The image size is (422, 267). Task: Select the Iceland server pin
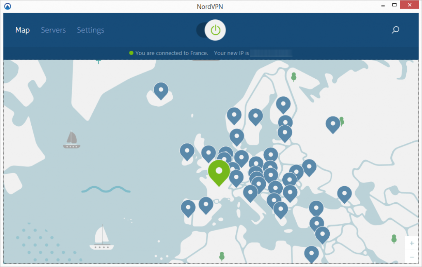click(161, 91)
